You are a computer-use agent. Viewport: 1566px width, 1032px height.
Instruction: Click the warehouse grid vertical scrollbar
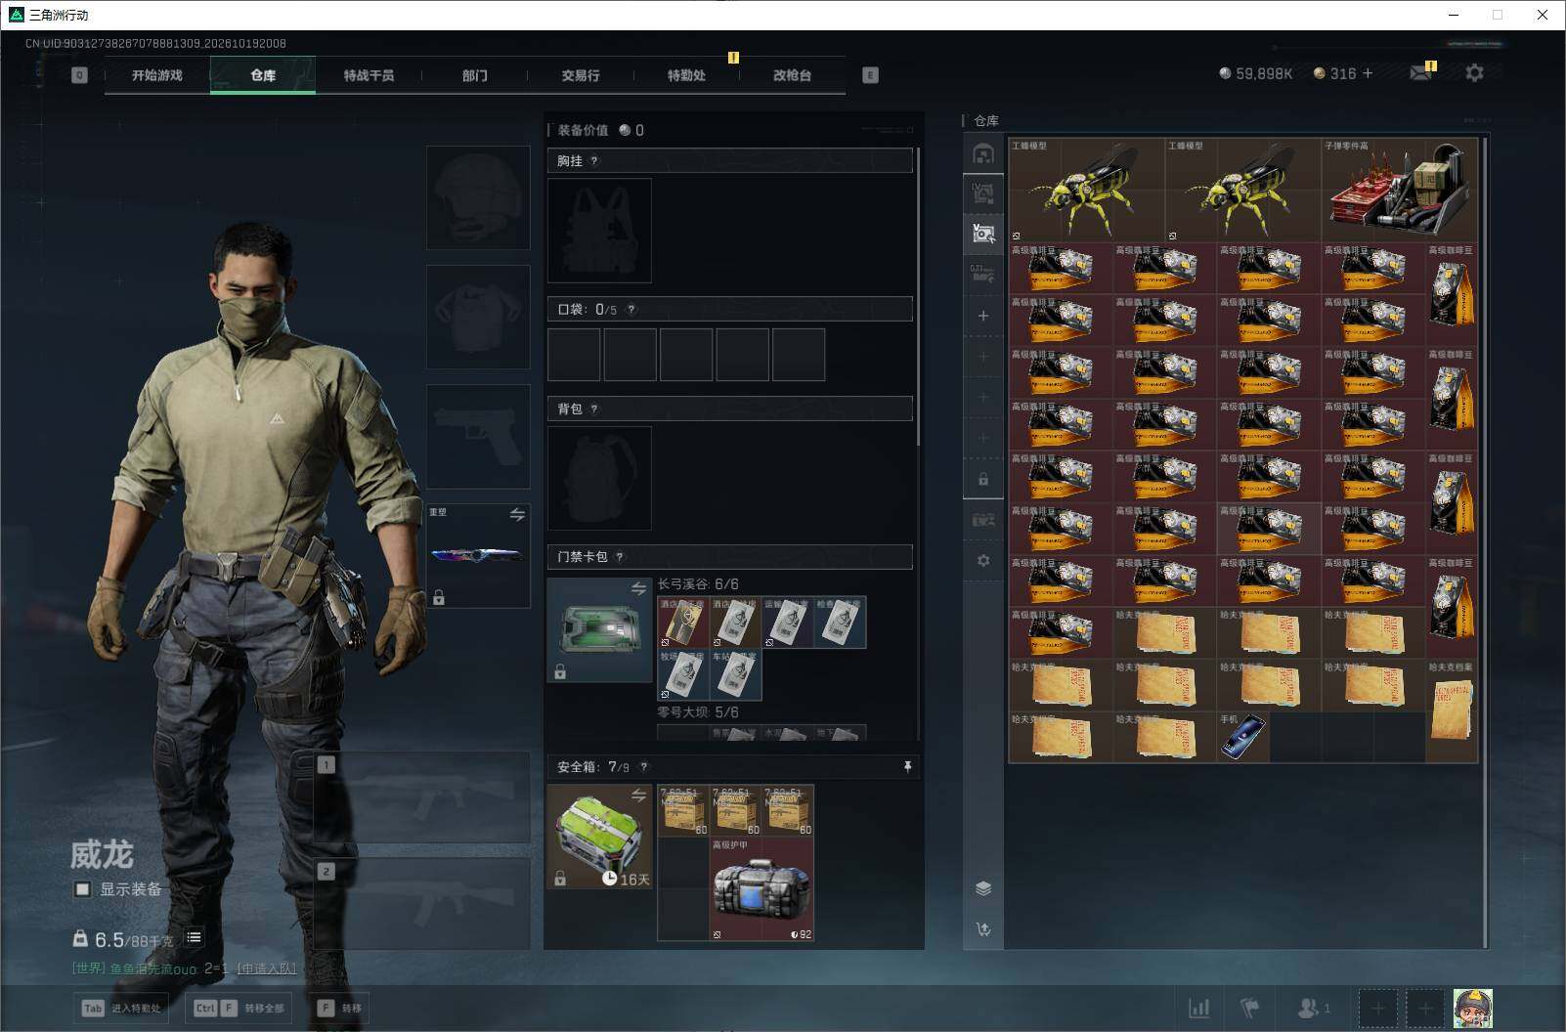(1485, 542)
